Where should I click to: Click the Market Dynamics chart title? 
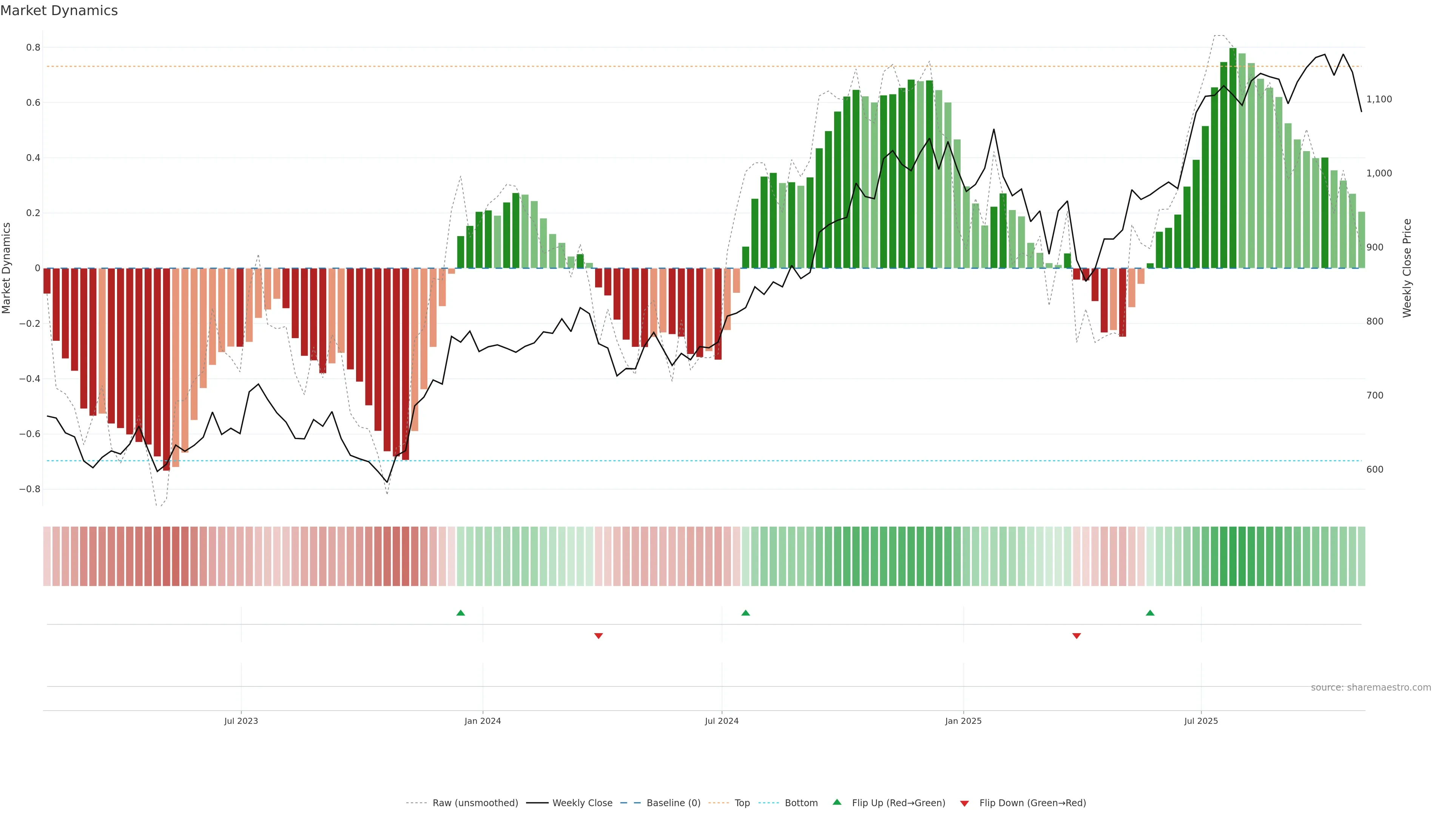click(x=59, y=11)
